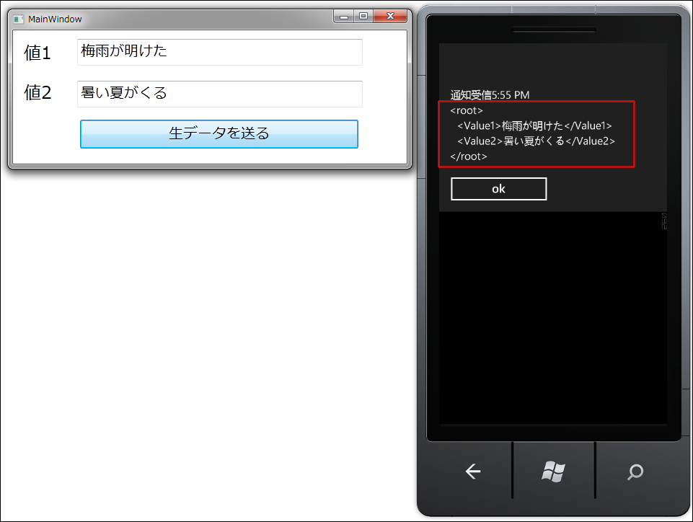Click the 値1 label
Screen dimensions: 693x522
click(37, 53)
